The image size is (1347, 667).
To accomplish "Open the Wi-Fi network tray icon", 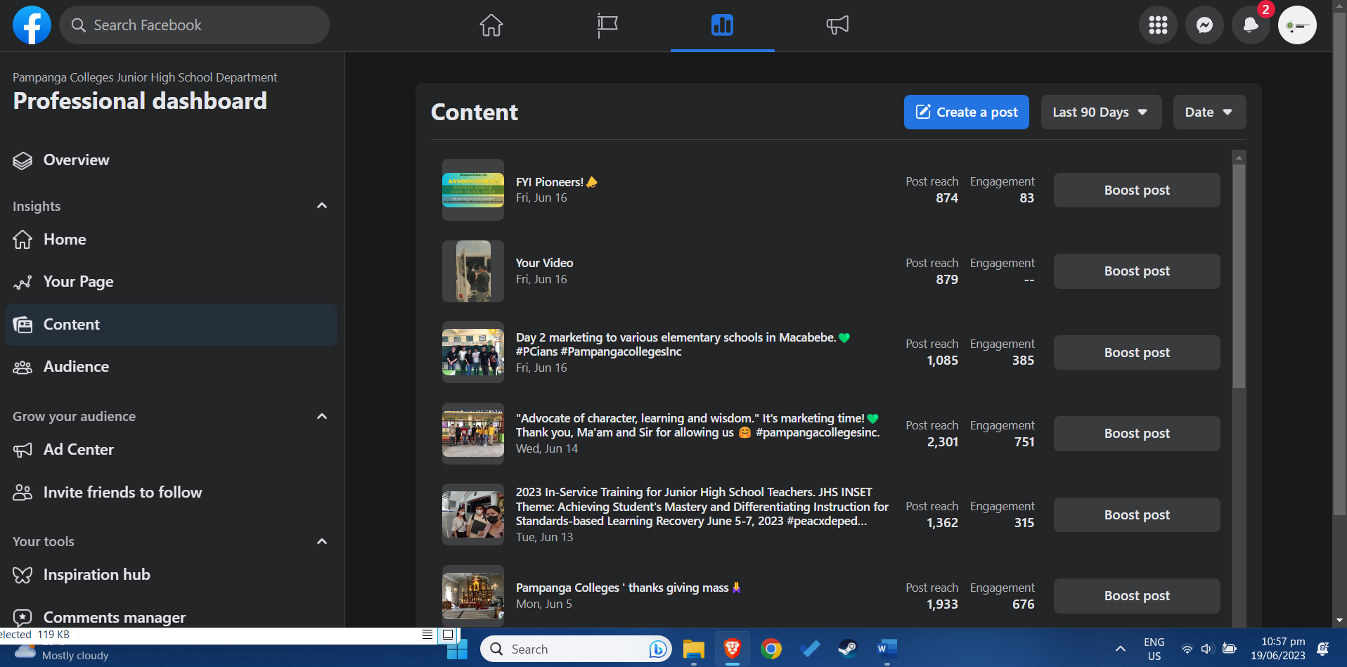I will (x=1187, y=649).
